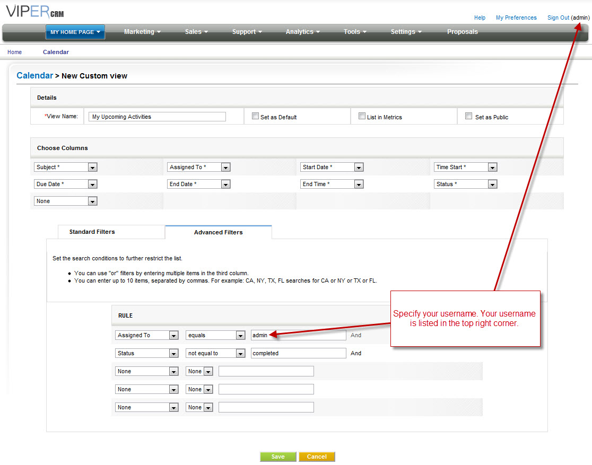
Task: Open the Tools menu
Action: click(355, 32)
